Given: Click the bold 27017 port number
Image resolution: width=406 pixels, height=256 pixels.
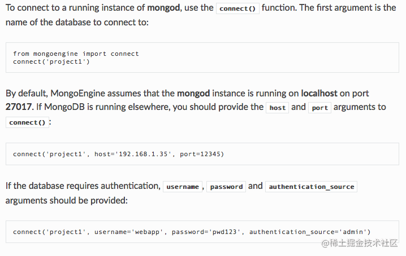Looking at the screenshot, I should [x=19, y=107].
